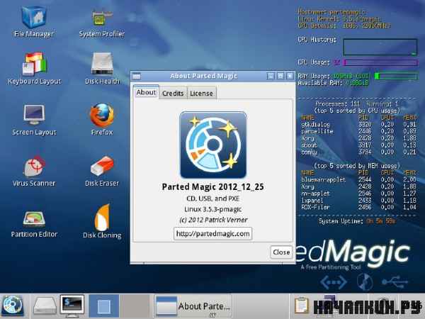
Task: Click the text "CD, USB, and PXE"
Action: tap(212, 198)
